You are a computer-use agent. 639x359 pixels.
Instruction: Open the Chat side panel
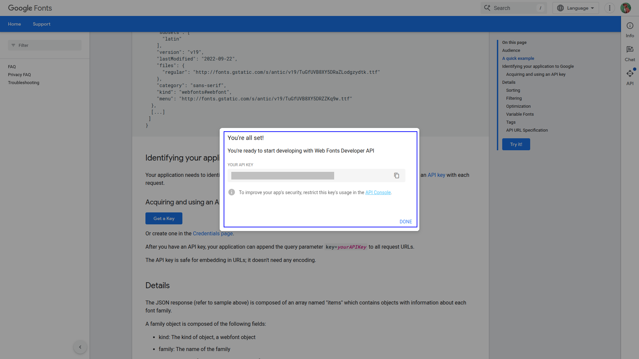coord(630,54)
